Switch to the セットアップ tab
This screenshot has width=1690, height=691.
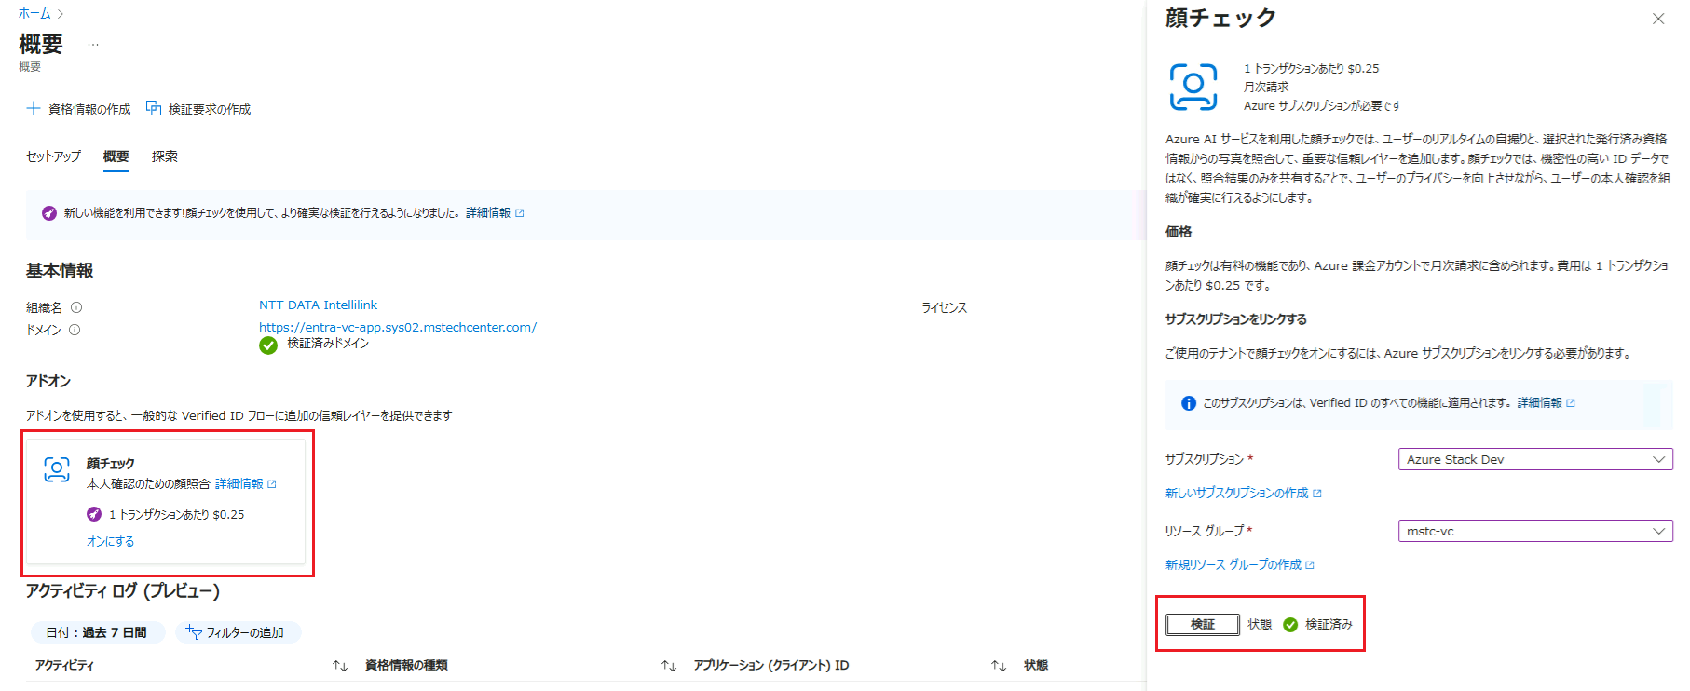(53, 156)
